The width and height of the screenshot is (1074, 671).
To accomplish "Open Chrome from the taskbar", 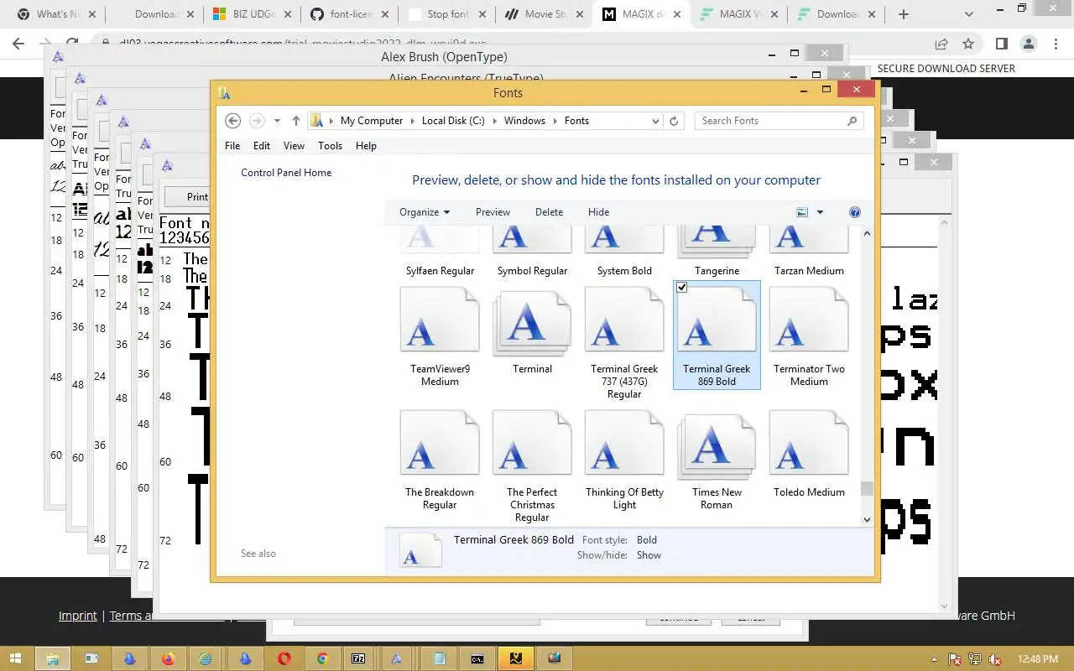I will [x=321, y=658].
